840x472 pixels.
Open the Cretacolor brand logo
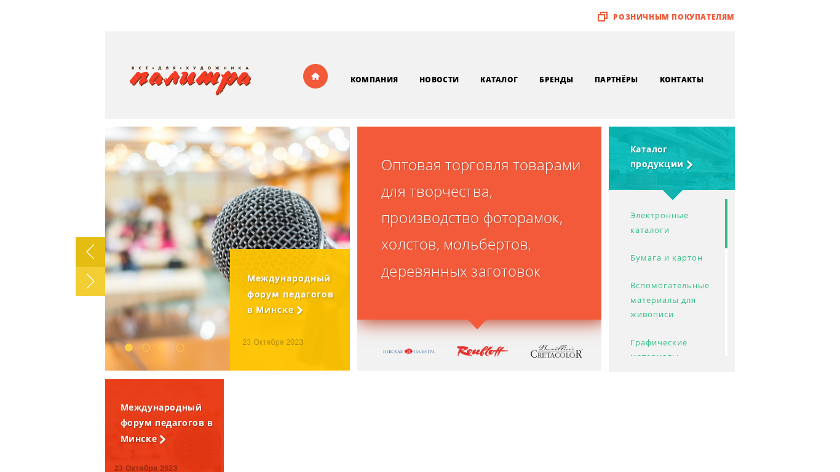(x=557, y=352)
